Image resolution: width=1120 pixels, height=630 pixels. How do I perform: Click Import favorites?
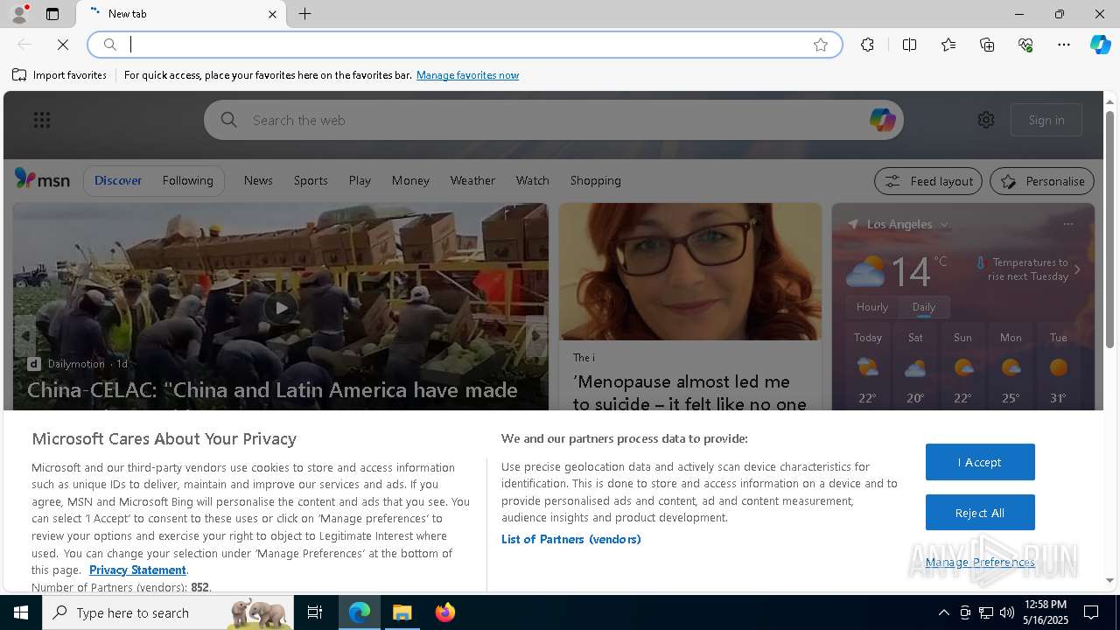pyautogui.click(x=59, y=75)
